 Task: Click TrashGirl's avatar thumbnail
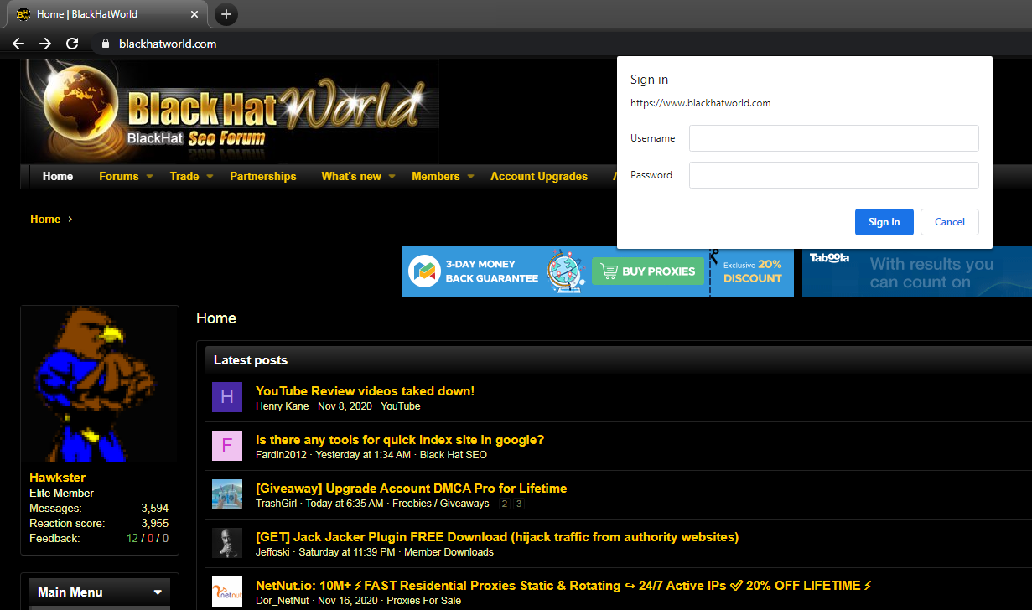click(x=227, y=494)
